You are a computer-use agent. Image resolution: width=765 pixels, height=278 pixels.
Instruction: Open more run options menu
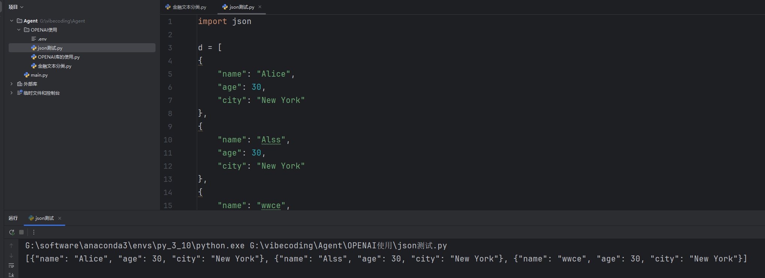[33, 232]
